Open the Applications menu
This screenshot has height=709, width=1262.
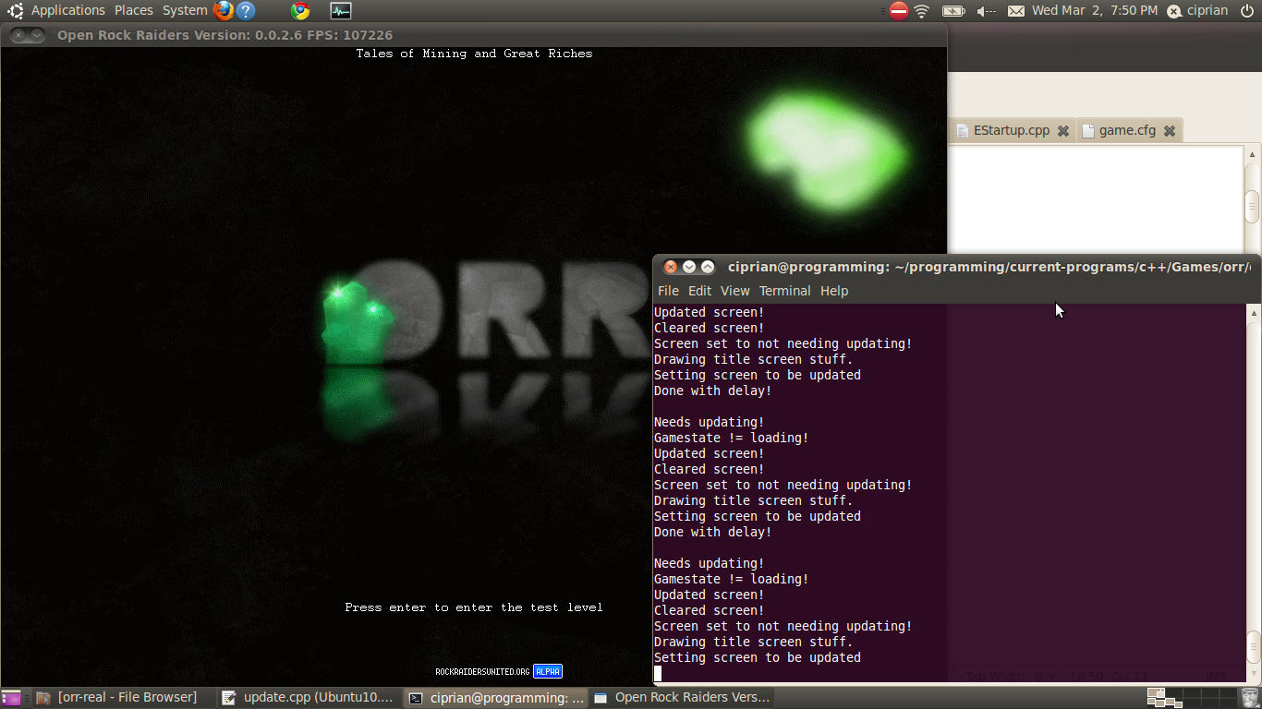(68, 10)
